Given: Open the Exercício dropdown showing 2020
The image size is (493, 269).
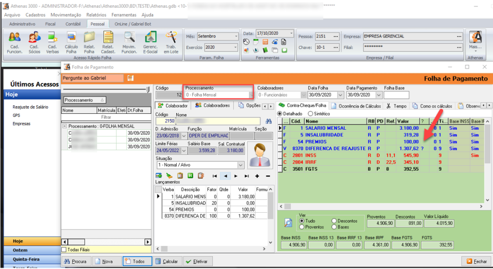Looking at the screenshot, I should [235, 48].
